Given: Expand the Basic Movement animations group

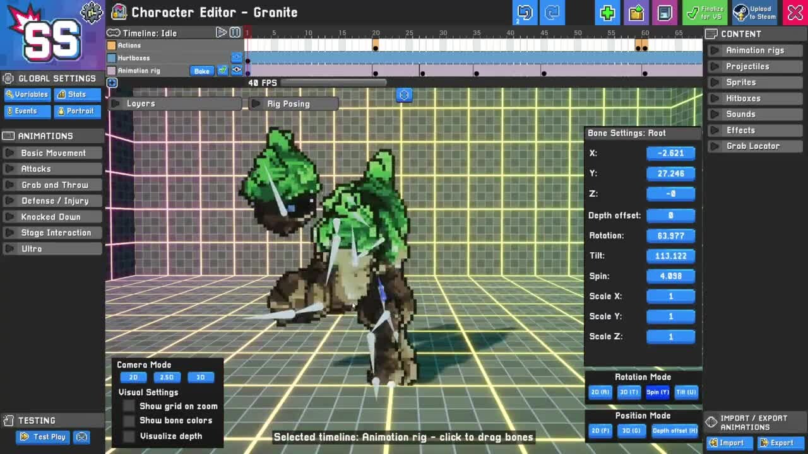Looking at the screenshot, I should (x=53, y=153).
